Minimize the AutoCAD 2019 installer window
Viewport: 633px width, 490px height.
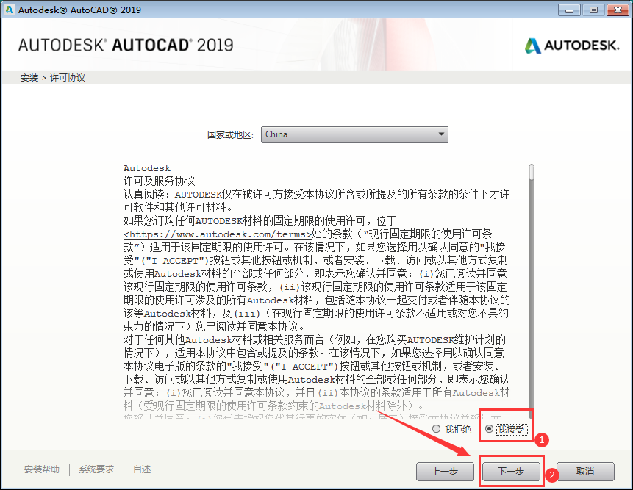(569, 10)
